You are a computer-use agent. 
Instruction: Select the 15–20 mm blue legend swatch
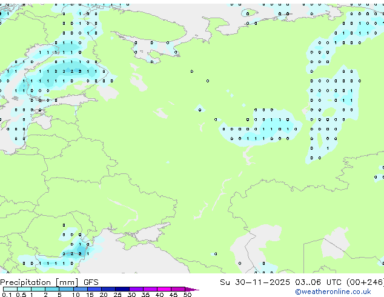point(94,289)
